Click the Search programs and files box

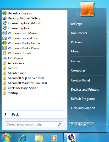(x=34, y=124)
